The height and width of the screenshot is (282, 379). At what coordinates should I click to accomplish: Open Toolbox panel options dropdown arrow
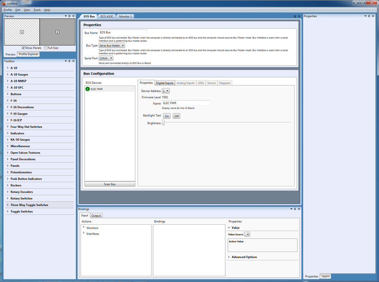pyautogui.click(x=66, y=61)
